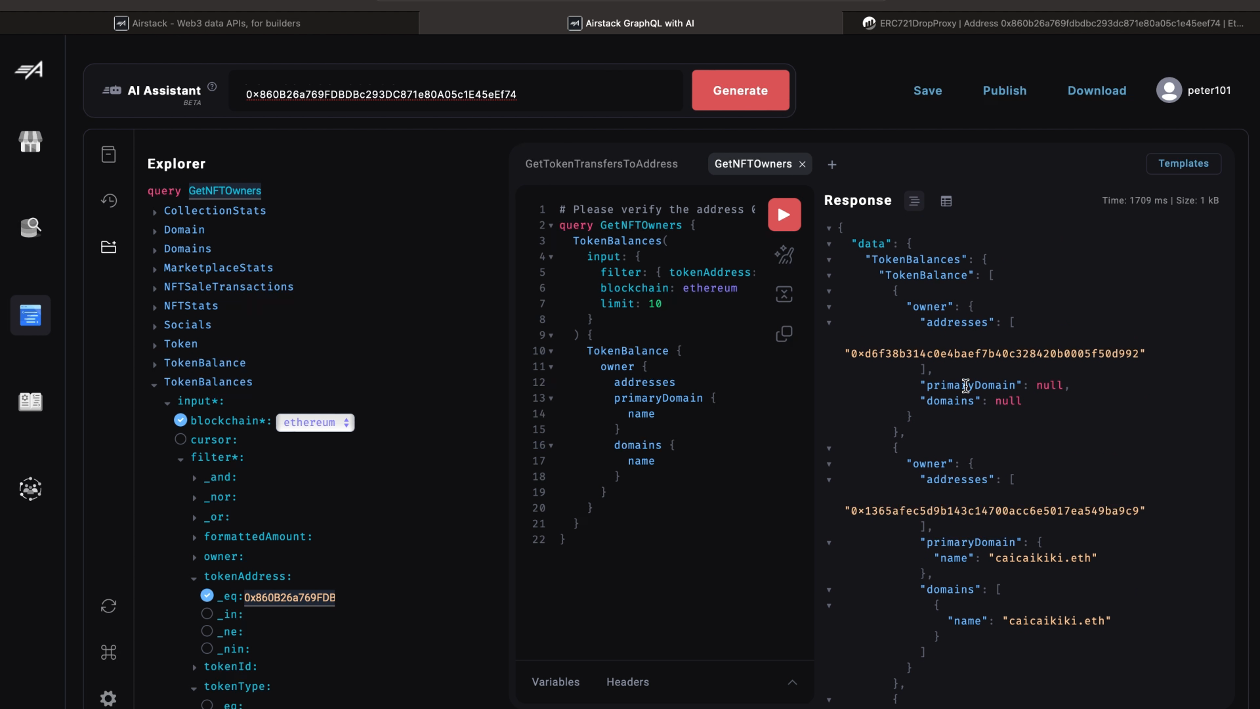1260x709 pixels.
Task: Open the community people icon in sidebar
Action: click(30, 489)
